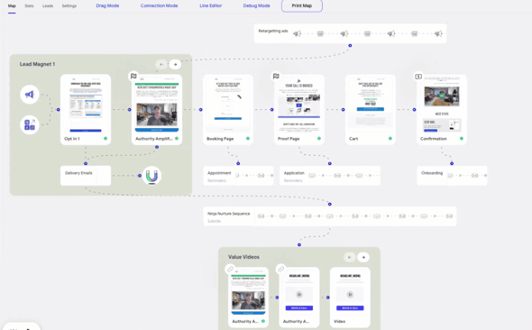Click the left arrow in Value Videos group
The width and height of the screenshot is (532, 330).
(x=350, y=257)
